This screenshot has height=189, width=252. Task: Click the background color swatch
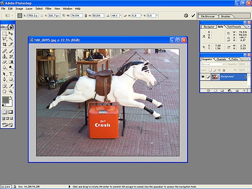click(10, 104)
